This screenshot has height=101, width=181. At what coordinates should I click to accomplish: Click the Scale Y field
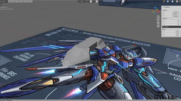click(171, 33)
